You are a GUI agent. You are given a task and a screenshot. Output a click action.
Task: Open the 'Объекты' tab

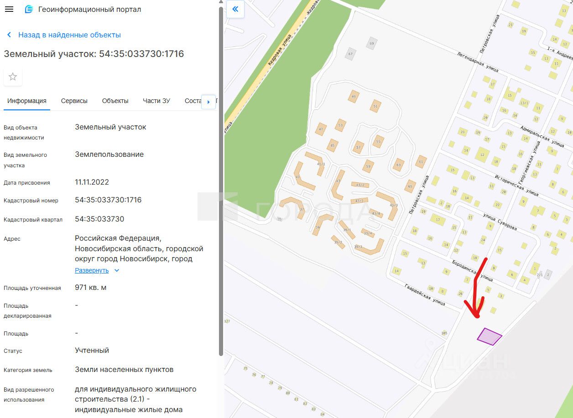coord(115,101)
